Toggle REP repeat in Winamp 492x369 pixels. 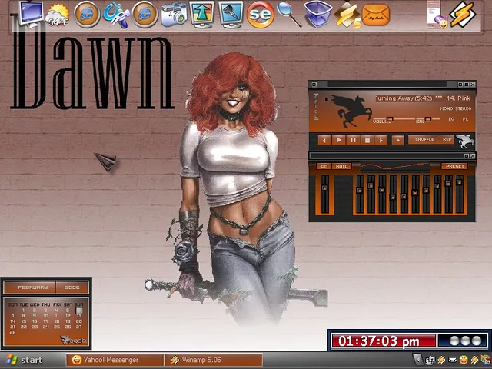tap(447, 139)
